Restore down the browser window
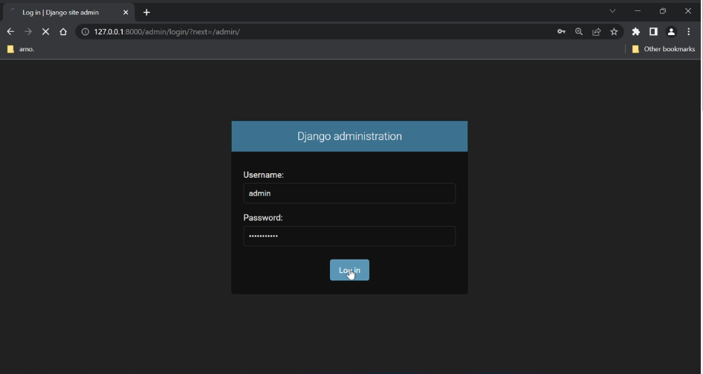 pos(663,11)
